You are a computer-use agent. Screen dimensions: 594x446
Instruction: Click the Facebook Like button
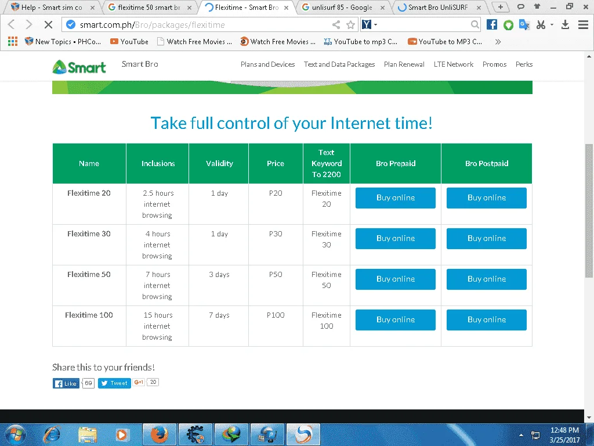click(66, 383)
